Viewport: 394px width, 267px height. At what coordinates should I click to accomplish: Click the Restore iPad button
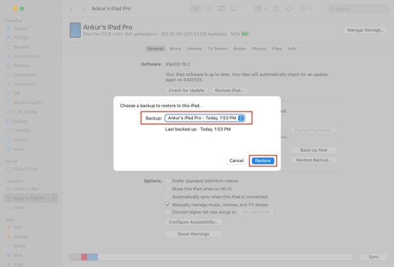point(229,91)
